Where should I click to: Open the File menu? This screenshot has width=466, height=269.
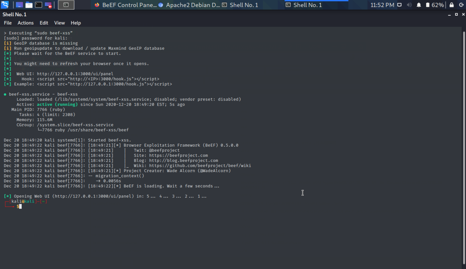point(8,23)
